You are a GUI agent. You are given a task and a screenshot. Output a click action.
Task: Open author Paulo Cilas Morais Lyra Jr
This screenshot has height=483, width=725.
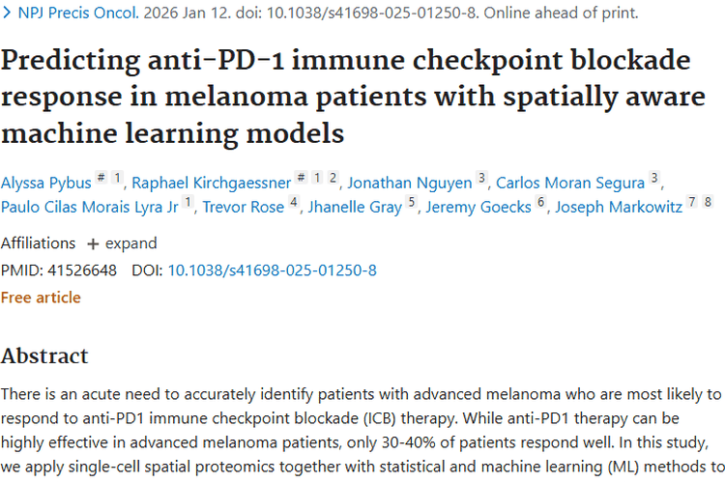pos(89,206)
